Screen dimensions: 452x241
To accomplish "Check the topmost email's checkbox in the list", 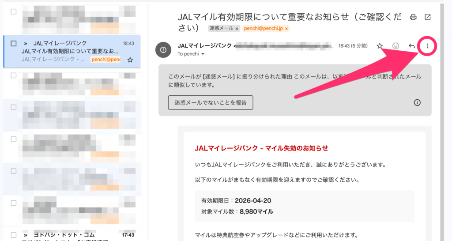I will tap(14, 11).
